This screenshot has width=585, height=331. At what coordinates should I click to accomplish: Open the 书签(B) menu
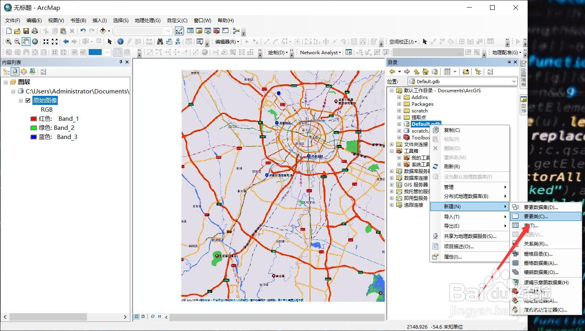click(x=78, y=20)
